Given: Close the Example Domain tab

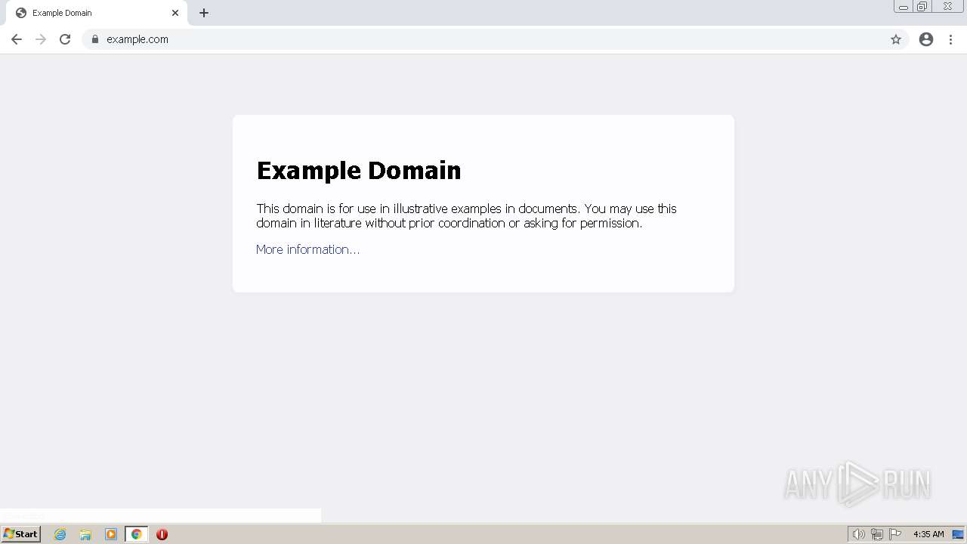Looking at the screenshot, I should [x=175, y=13].
